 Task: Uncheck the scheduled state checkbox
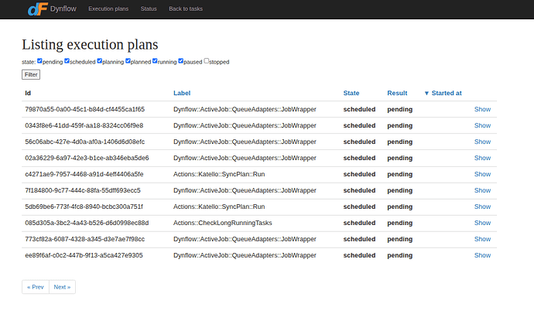67,61
